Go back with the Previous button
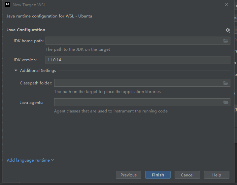Screen dimensions: 237x185 click(x=128, y=175)
